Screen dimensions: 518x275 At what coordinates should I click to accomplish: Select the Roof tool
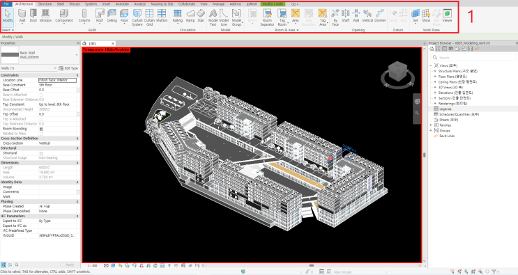[x=100, y=15]
